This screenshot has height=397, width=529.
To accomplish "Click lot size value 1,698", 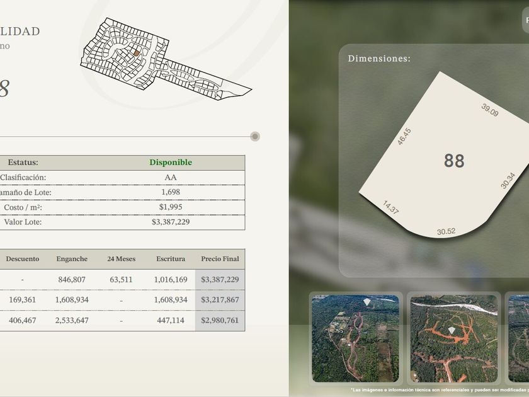I will (171, 192).
